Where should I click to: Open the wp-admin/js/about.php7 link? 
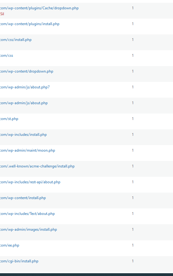click(25, 87)
